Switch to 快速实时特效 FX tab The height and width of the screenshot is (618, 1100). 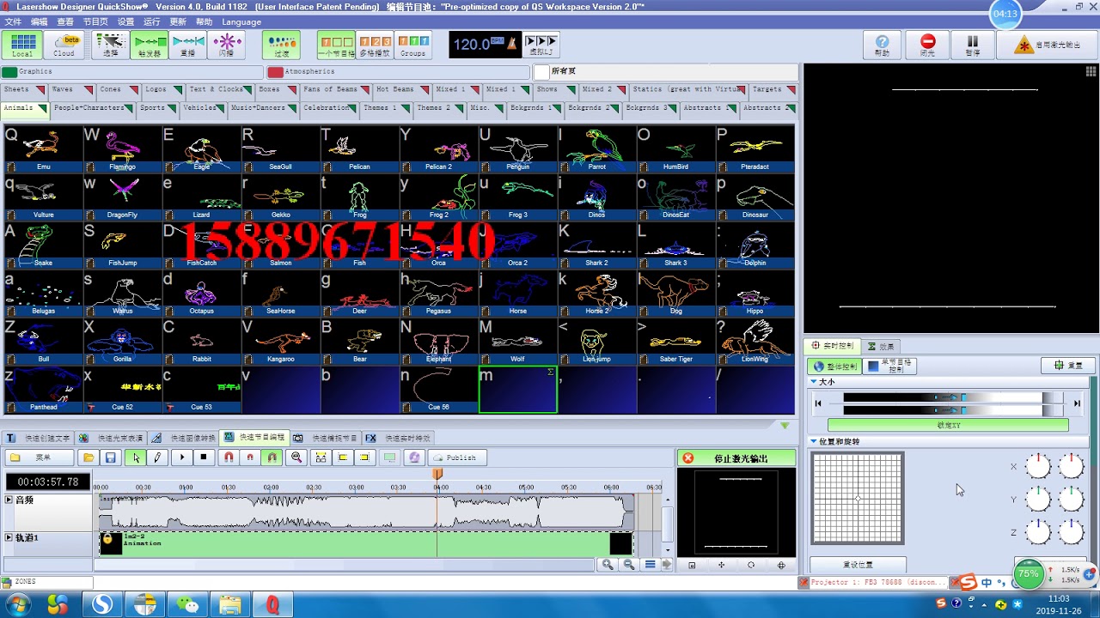400,438
